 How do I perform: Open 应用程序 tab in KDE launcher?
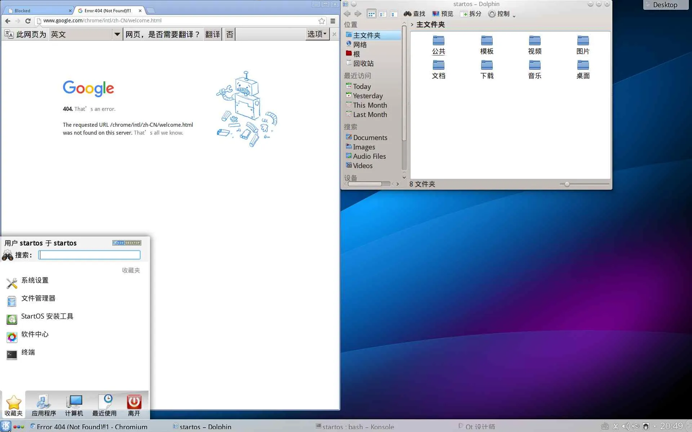click(44, 405)
